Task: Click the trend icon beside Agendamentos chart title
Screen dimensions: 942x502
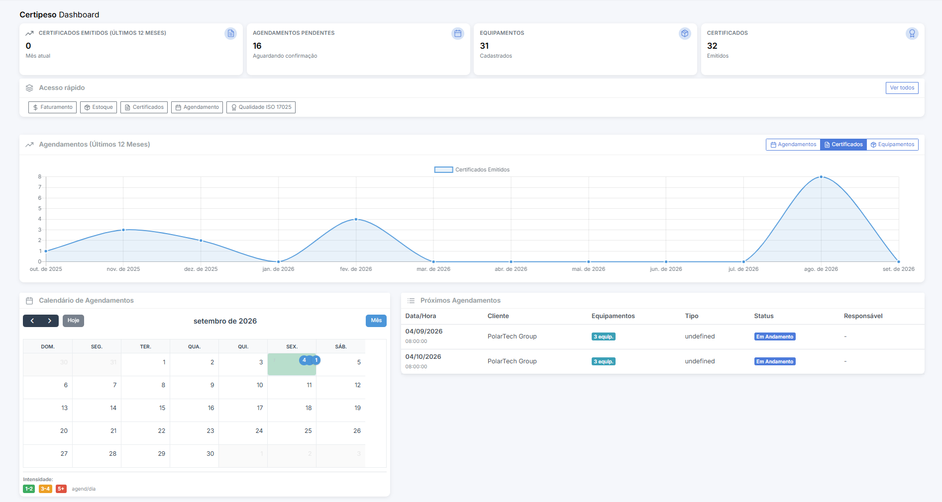Action: coord(29,145)
